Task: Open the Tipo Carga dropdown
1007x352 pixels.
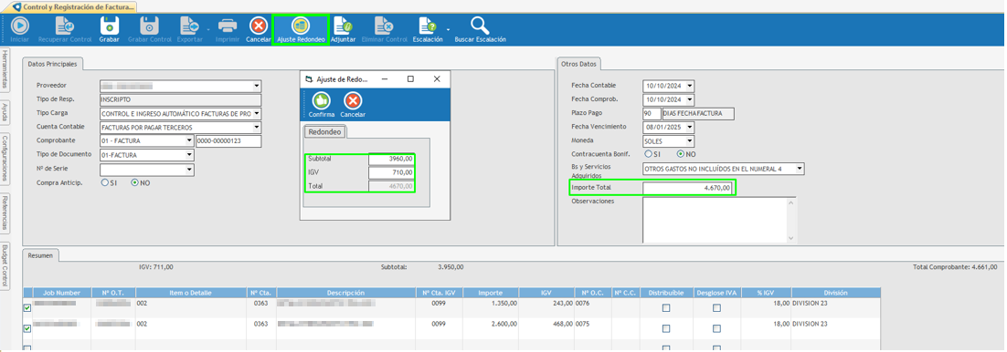Action: [x=256, y=113]
